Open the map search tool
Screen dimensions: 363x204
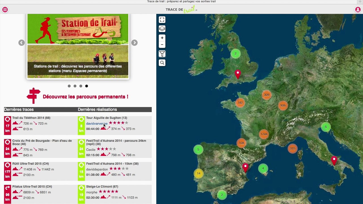pyautogui.click(x=162, y=63)
